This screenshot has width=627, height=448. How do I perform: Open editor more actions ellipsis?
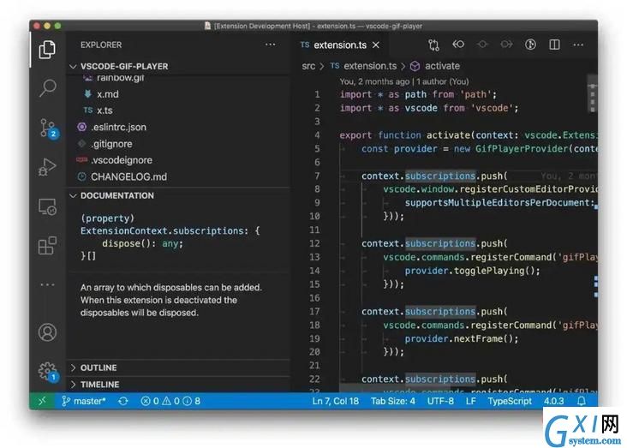click(x=578, y=45)
